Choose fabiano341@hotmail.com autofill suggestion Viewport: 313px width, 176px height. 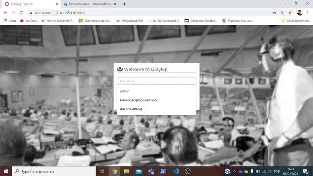pyautogui.click(x=156, y=100)
